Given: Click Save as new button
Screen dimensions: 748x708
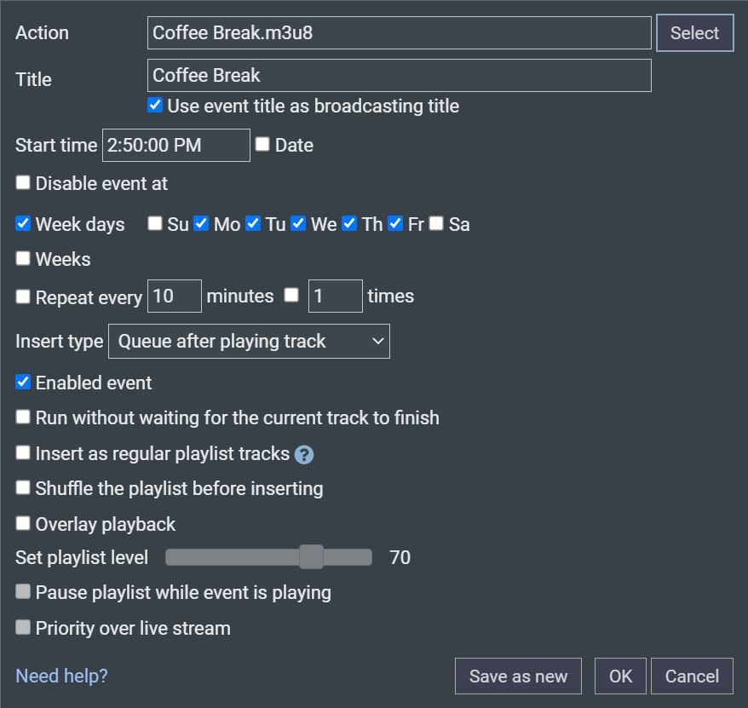Looking at the screenshot, I should click(x=518, y=676).
